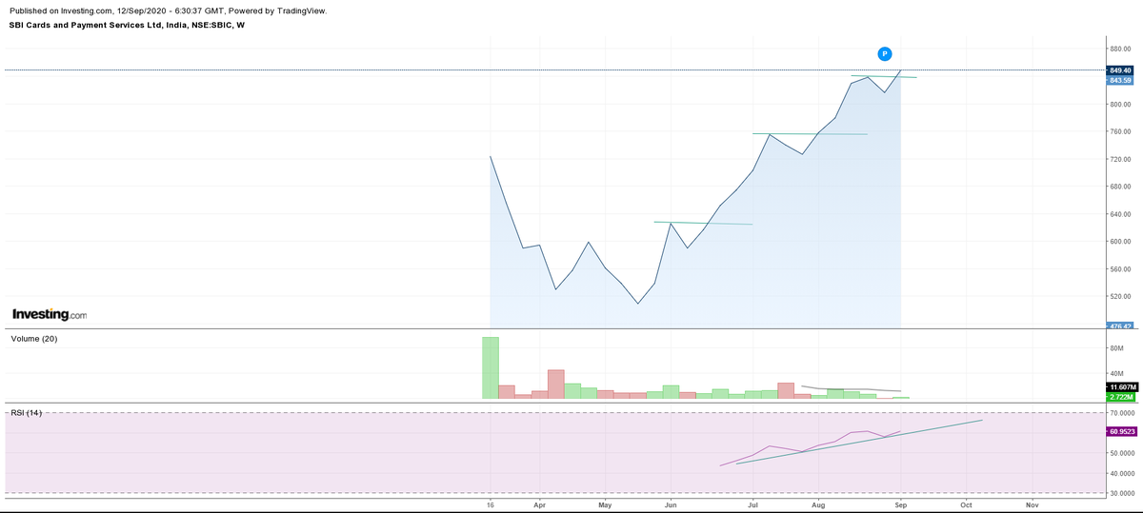
Task: Click the Volume (20) indicator title
Action: coord(34,338)
